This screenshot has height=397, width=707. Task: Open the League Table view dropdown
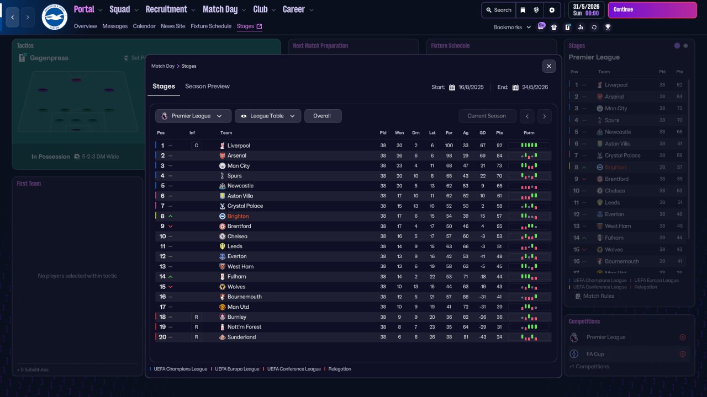pyautogui.click(x=268, y=116)
